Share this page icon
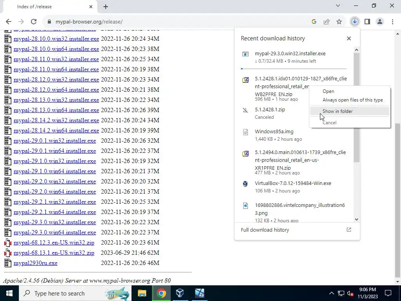 coord(327,22)
